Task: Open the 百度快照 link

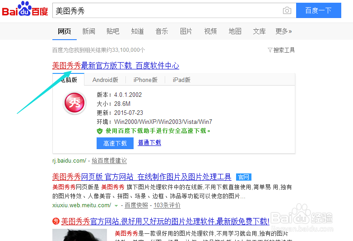Action: tap(136, 205)
